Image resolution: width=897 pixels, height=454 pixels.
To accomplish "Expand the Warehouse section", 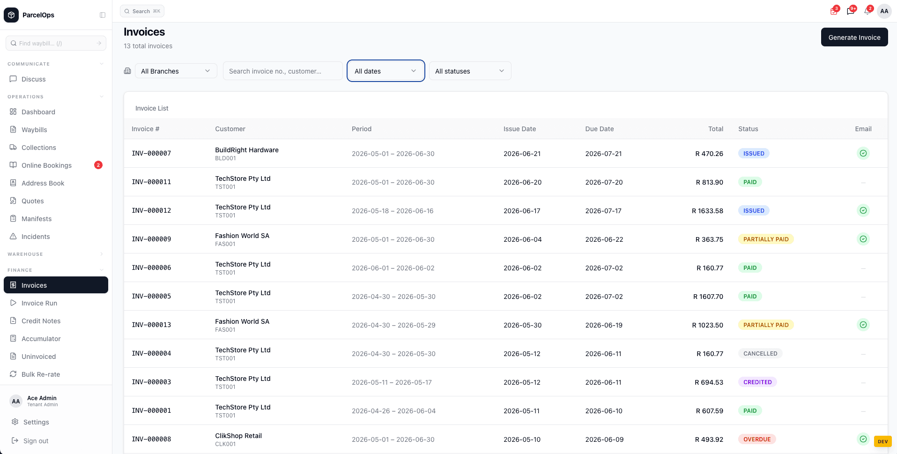I will (102, 254).
